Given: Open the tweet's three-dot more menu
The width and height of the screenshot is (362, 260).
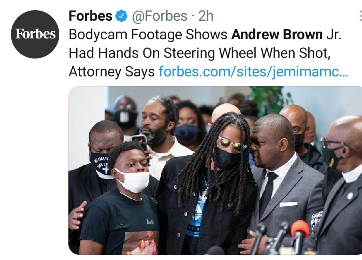Looking at the screenshot, I should click(x=360, y=16).
